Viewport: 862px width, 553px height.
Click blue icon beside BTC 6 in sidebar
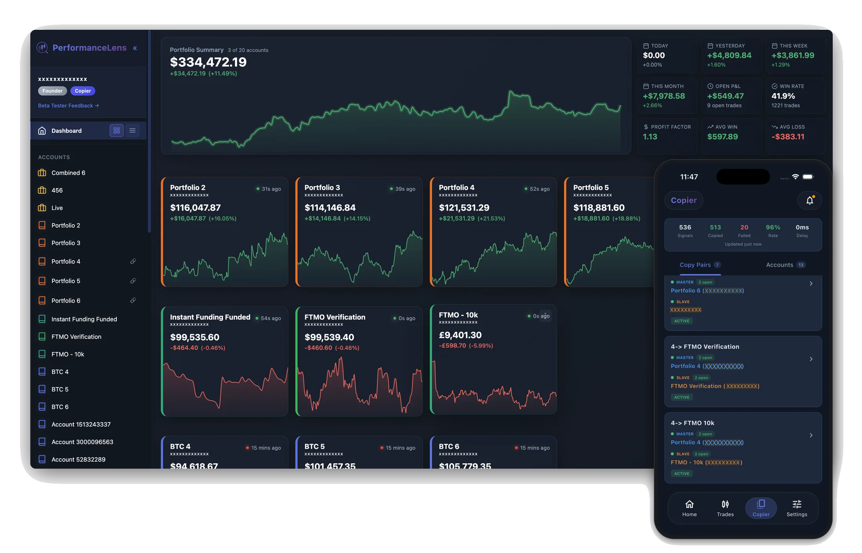tap(42, 407)
